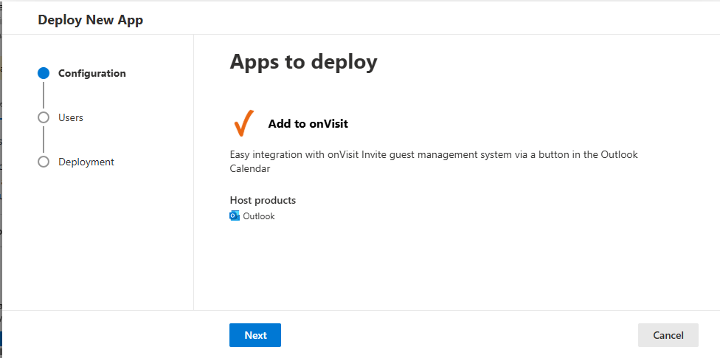
Task: Click the Deploy New App title
Action: coord(91,20)
